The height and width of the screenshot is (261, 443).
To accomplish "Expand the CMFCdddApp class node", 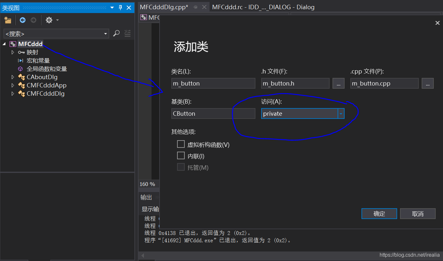I will pyautogui.click(x=13, y=85).
